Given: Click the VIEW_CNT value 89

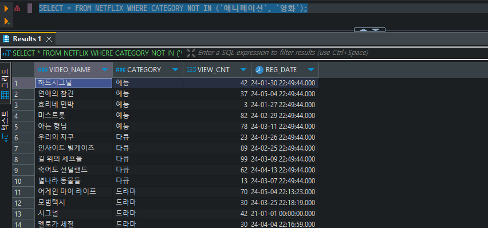Looking at the screenshot, I should 217,148.
